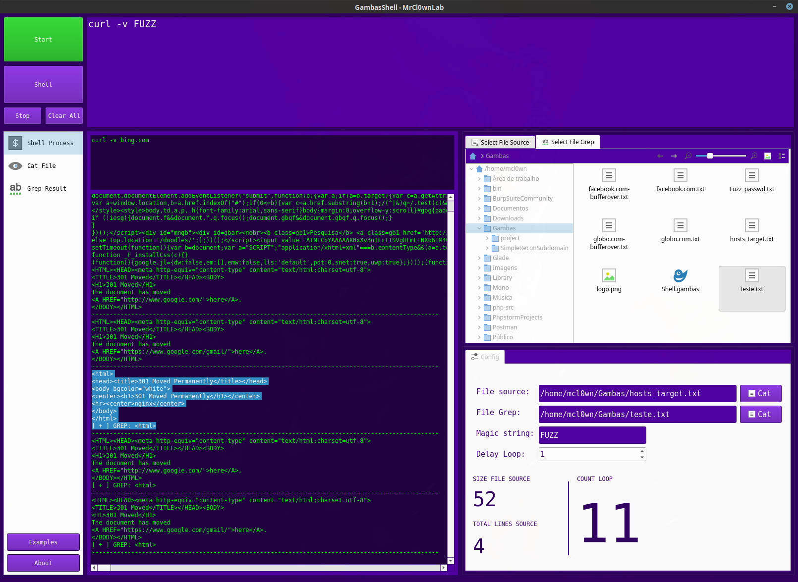798x582 pixels.
Task: Open Cat File panel via eye icon
Action: tap(15, 166)
